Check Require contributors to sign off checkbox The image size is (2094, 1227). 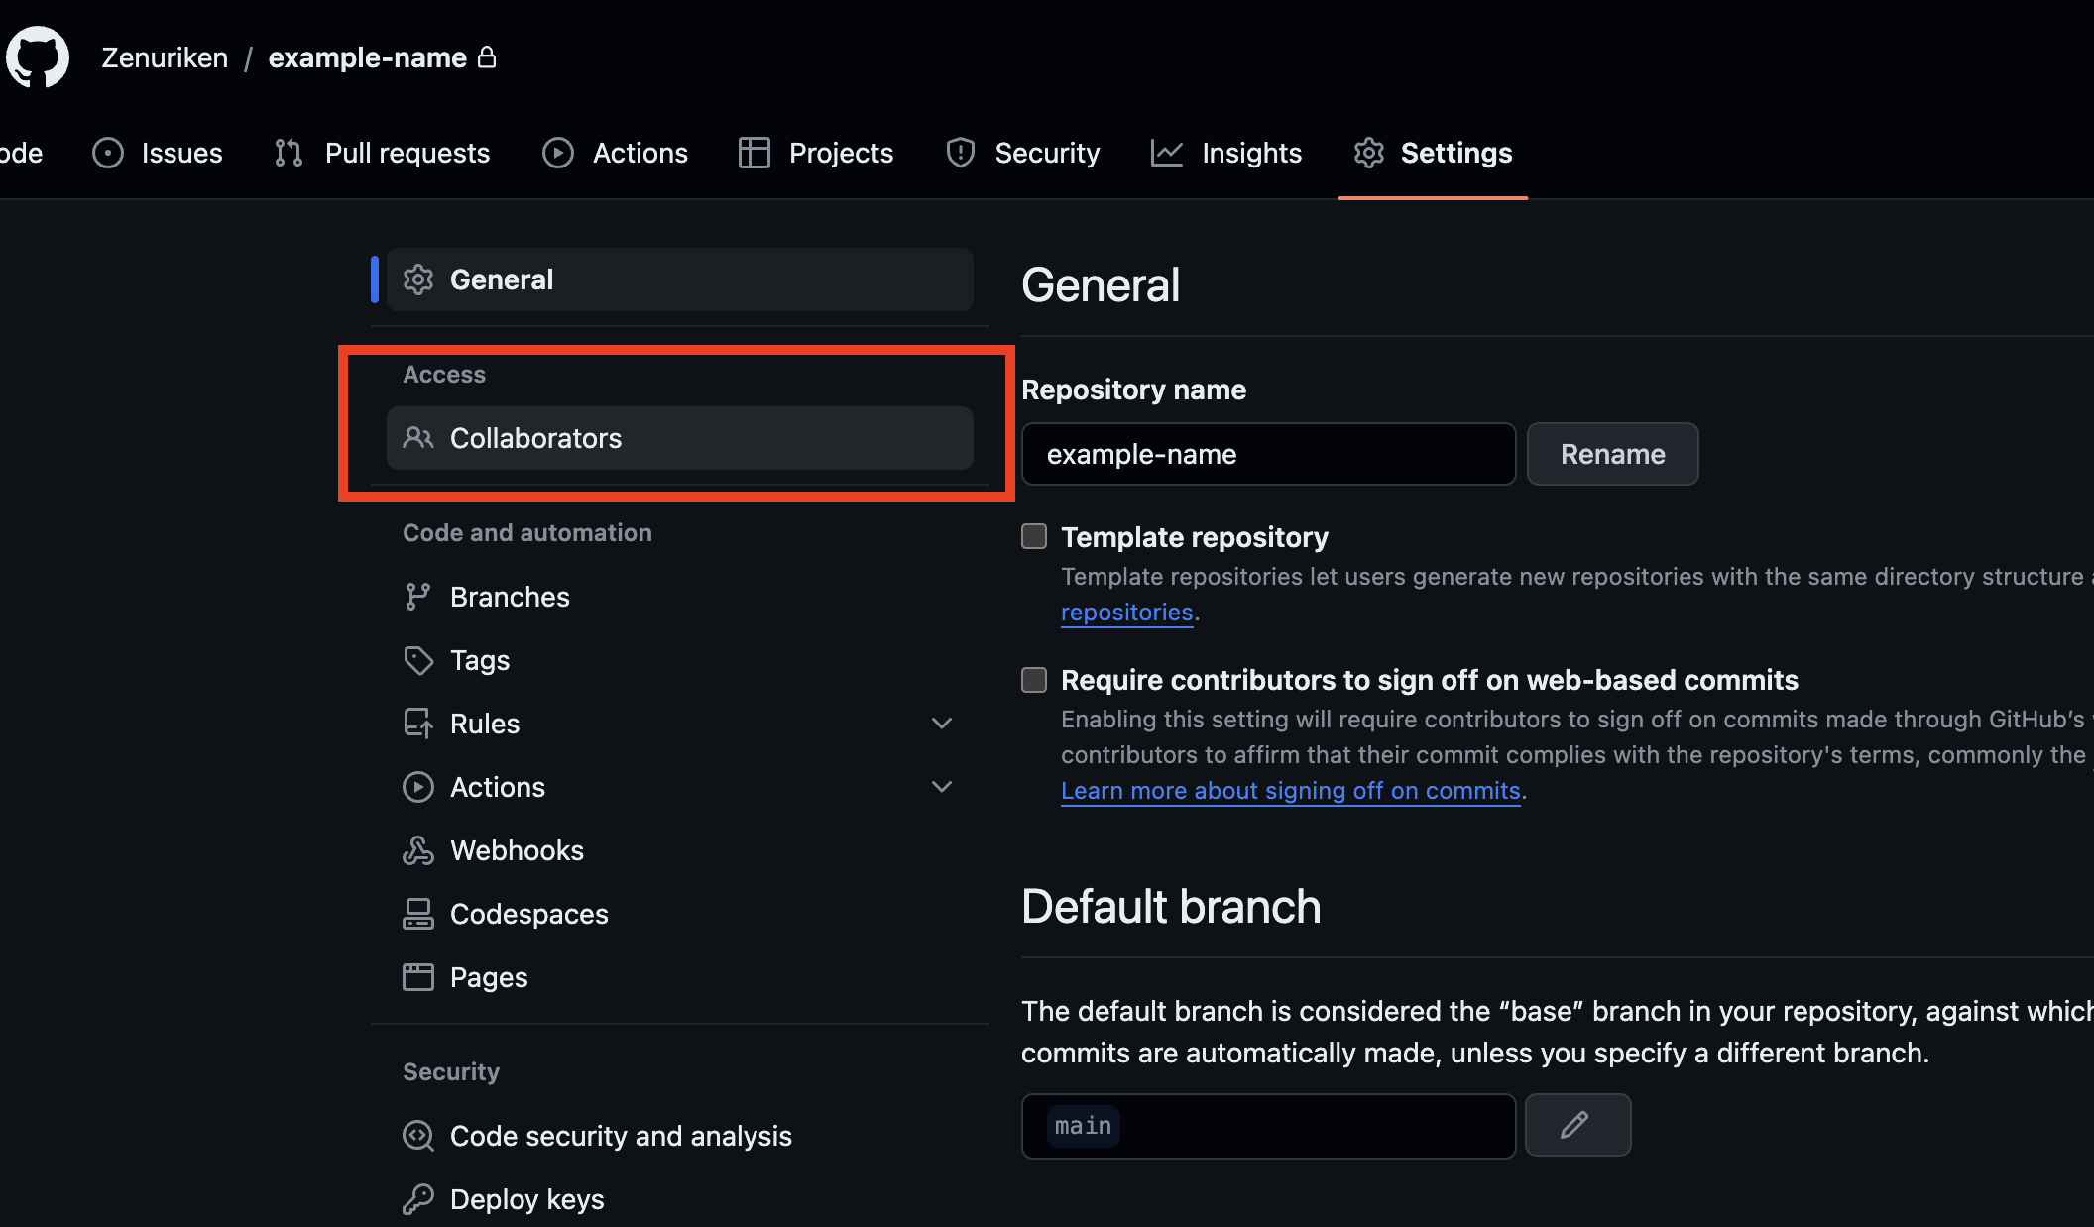[1034, 679]
